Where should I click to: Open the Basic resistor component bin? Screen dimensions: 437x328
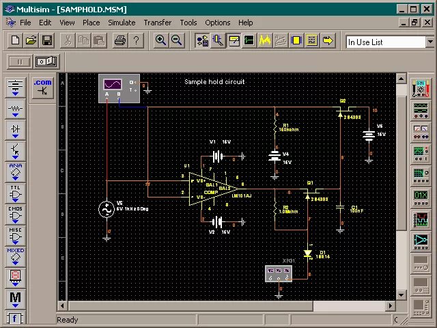15,109
